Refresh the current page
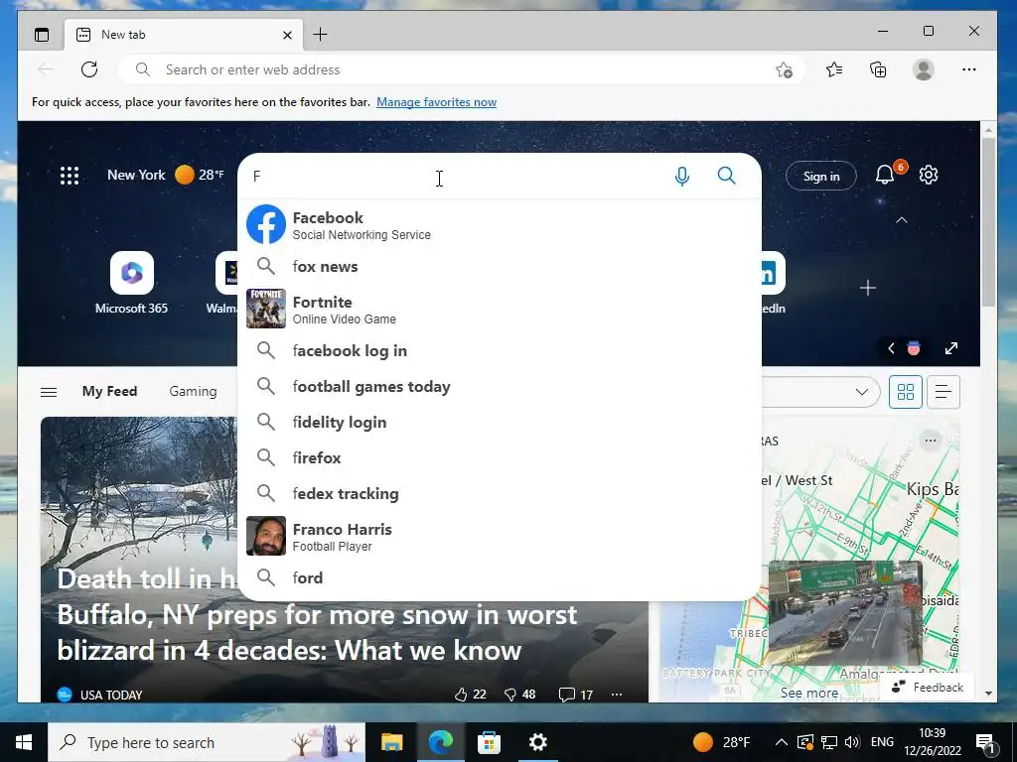This screenshot has width=1017, height=762. [89, 69]
